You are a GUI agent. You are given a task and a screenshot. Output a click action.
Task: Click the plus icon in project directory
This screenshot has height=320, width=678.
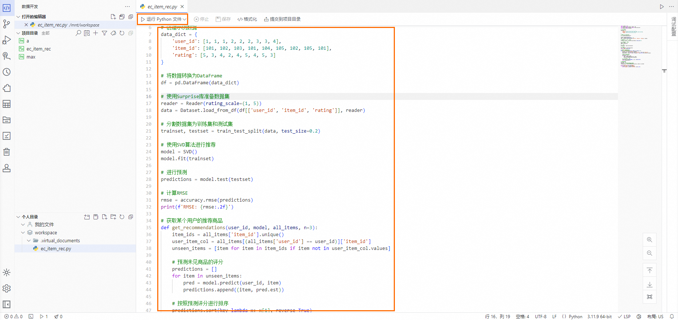coord(96,33)
